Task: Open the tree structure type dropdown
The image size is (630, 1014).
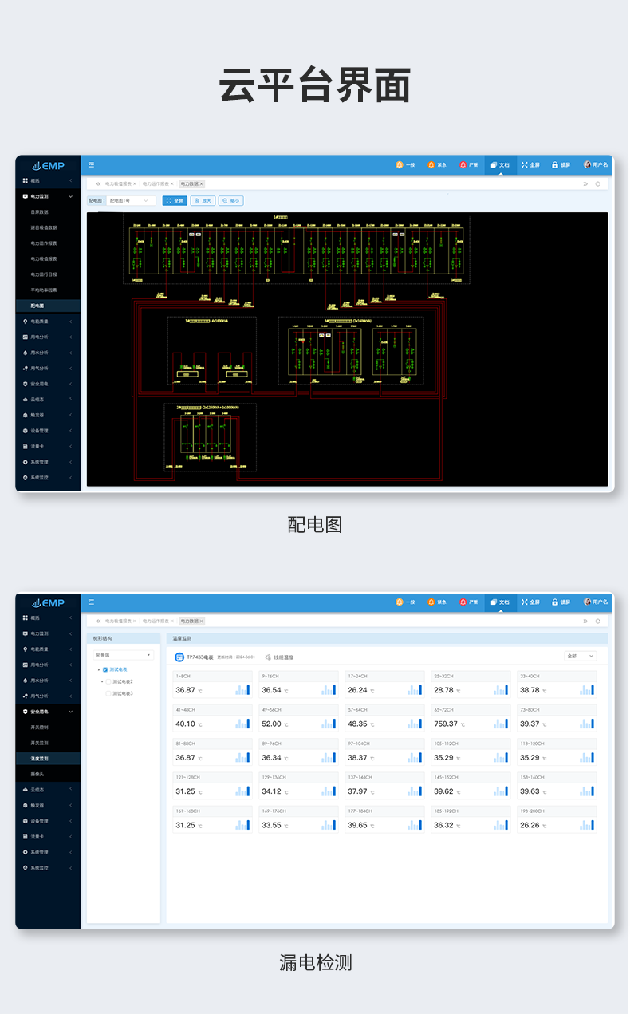Action: pos(123,655)
